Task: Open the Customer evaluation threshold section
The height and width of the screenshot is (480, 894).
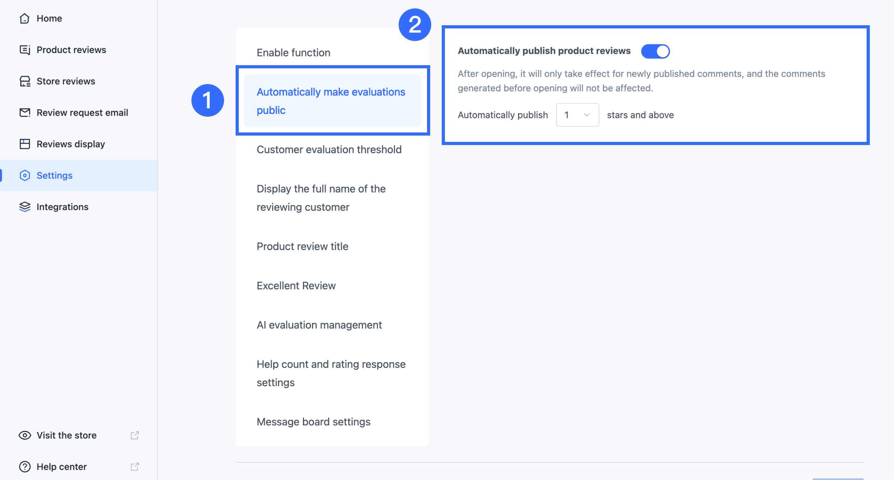Action: click(329, 150)
